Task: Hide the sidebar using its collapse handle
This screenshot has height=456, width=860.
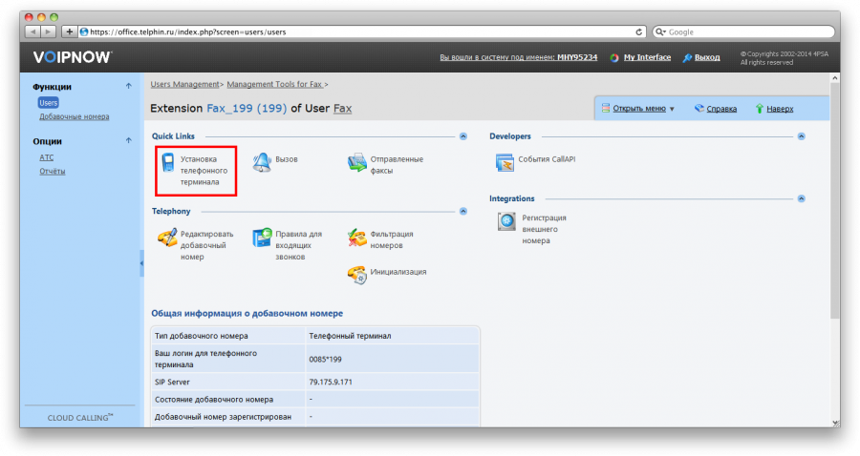Action: click(x=141, y=263)
